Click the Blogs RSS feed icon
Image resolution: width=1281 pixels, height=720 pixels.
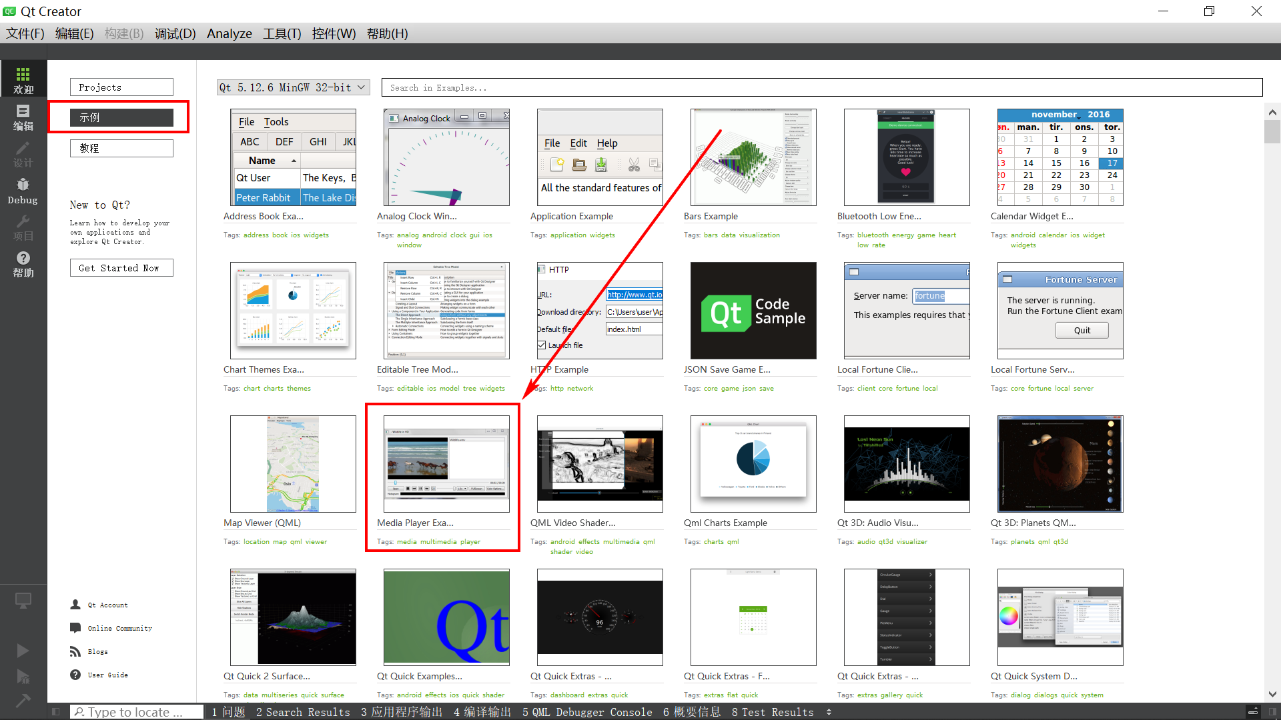point(75,651)
